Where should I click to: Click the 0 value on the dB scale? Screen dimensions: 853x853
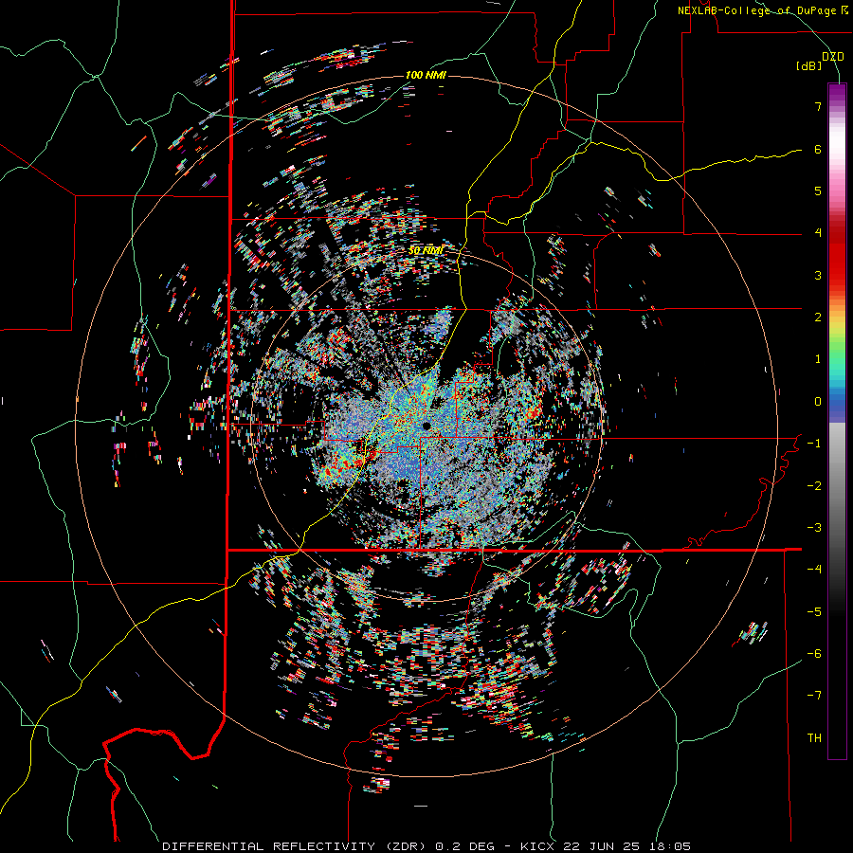click(818, 402)
